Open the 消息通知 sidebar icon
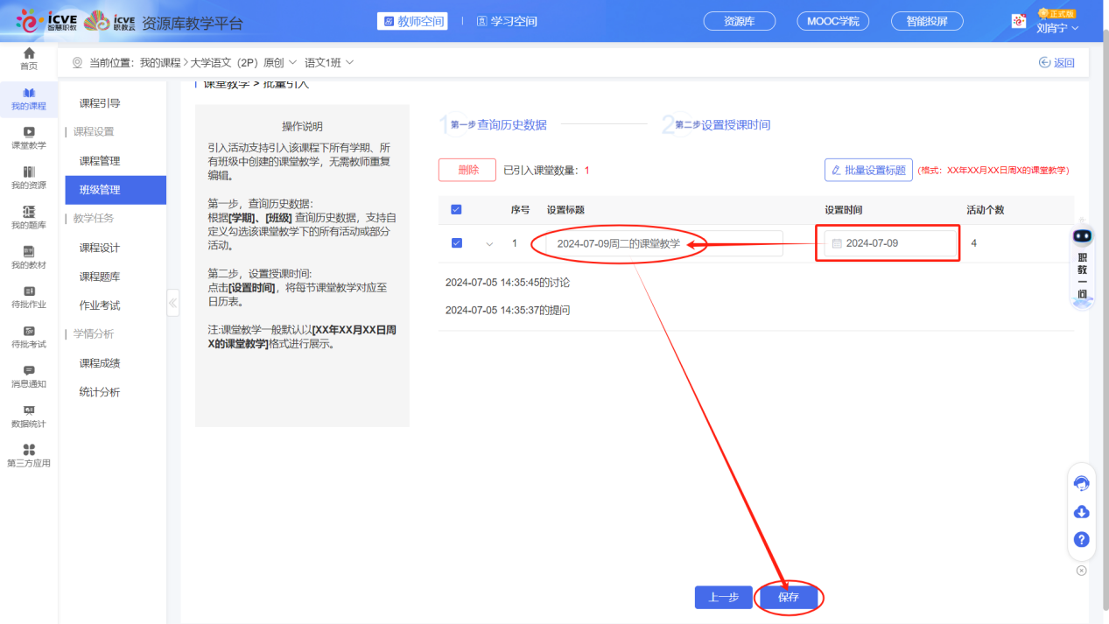 click(29, 378)
